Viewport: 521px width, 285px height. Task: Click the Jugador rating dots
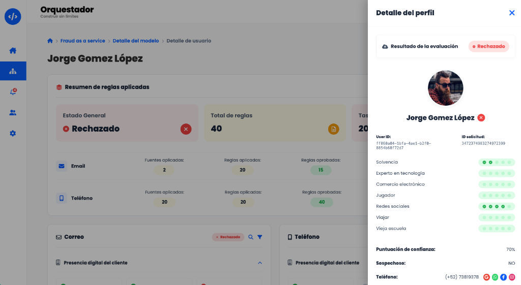497,196
